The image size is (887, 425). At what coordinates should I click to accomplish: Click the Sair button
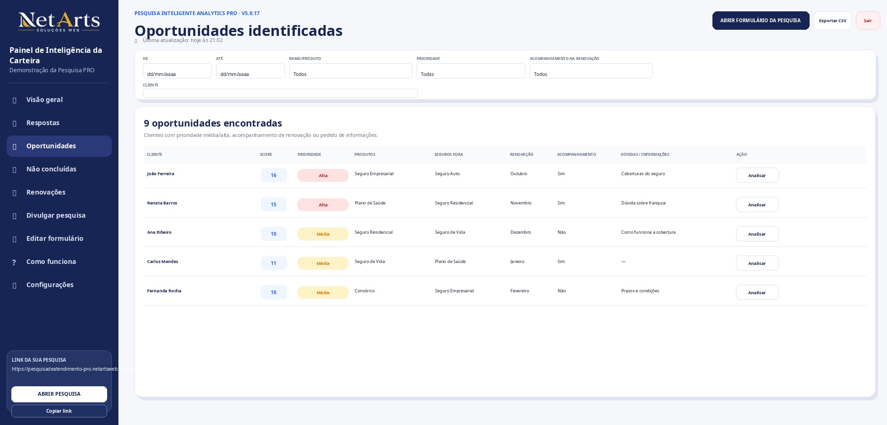(868, 20)
